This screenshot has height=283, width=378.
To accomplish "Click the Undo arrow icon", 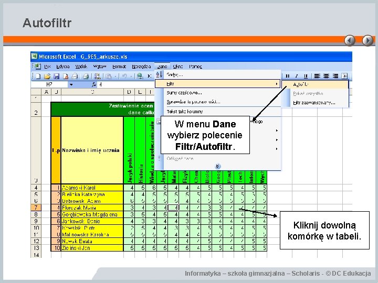I will pos(124,77).
